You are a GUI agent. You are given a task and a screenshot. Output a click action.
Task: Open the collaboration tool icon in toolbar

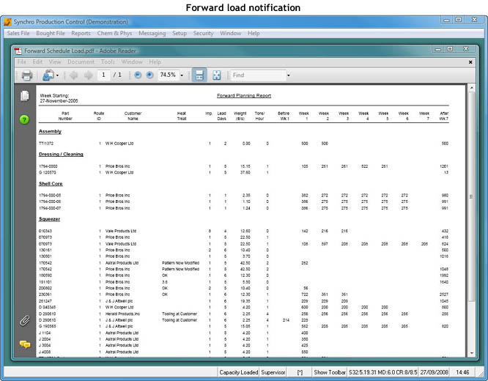(x=48, y=75)
